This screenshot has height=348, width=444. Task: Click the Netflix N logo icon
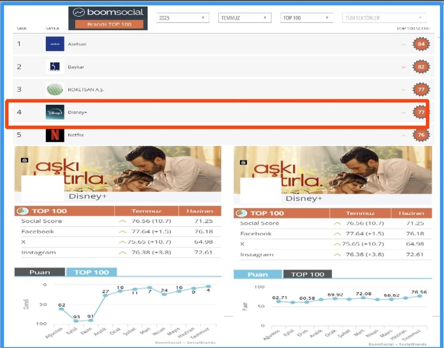(55, 135)
